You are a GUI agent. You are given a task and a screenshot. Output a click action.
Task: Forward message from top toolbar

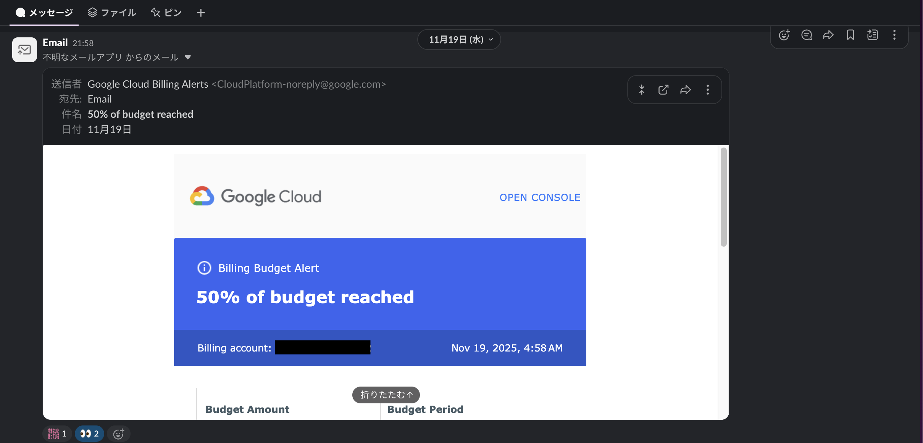click(828, 35)
